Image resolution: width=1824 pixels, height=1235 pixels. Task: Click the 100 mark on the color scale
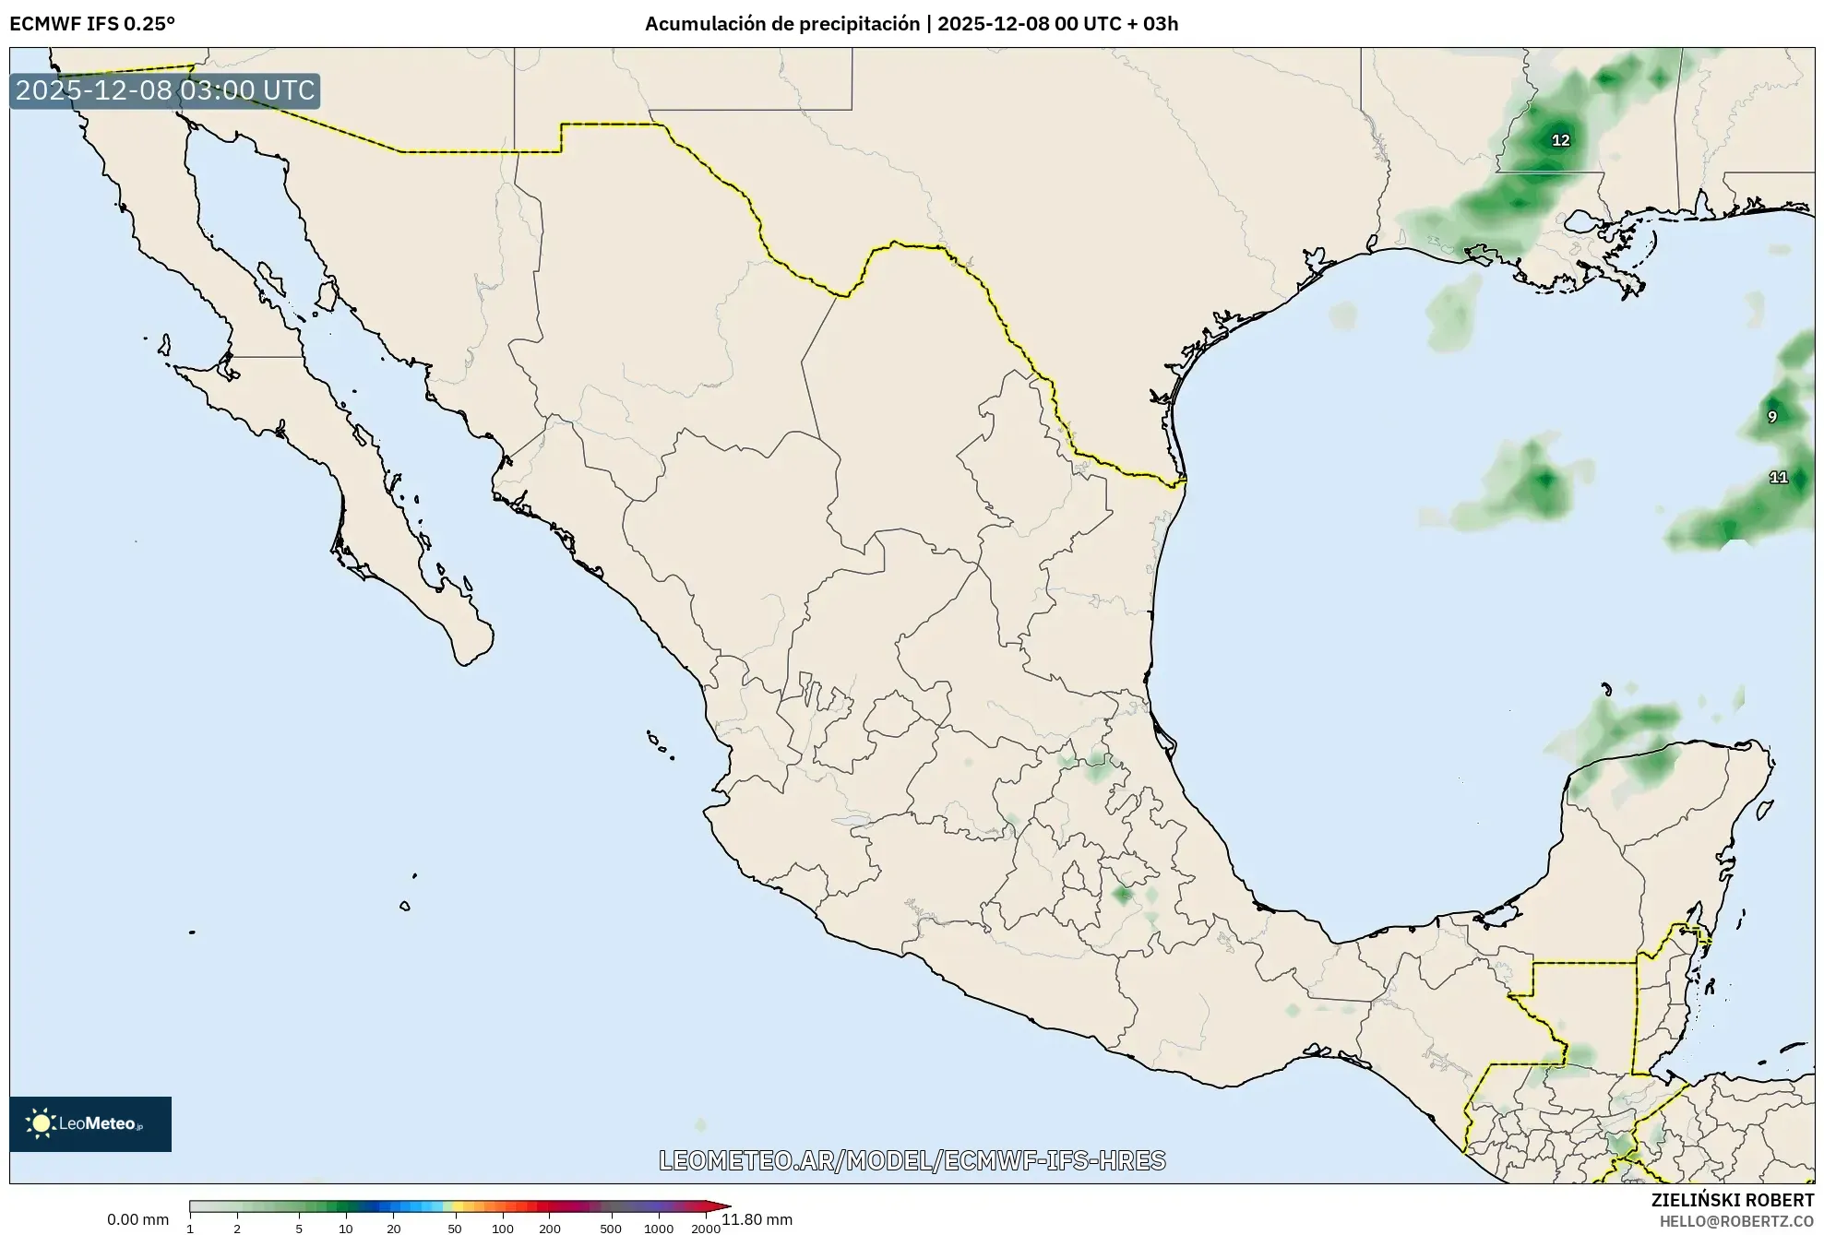tap(503, 1229)
